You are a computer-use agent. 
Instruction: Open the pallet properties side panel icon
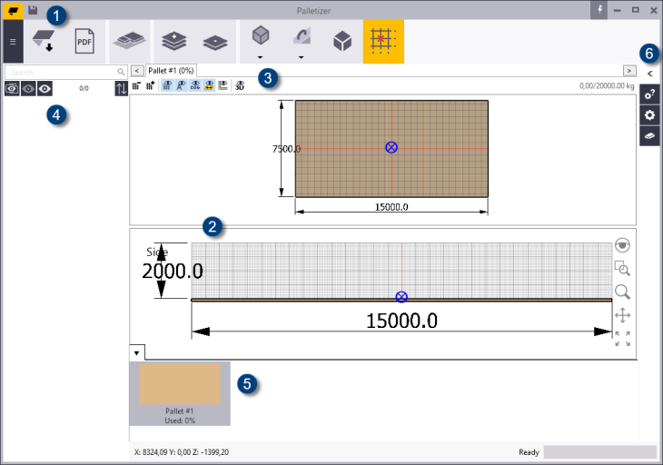tap(649, 136)
